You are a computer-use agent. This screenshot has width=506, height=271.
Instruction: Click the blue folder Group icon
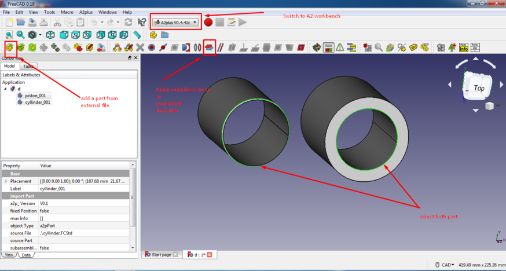tap(165, 35)
